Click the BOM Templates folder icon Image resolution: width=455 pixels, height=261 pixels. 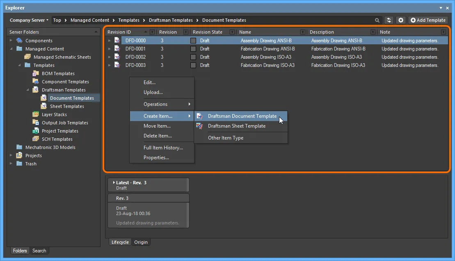pyautogui.click(x=36, y=73)
